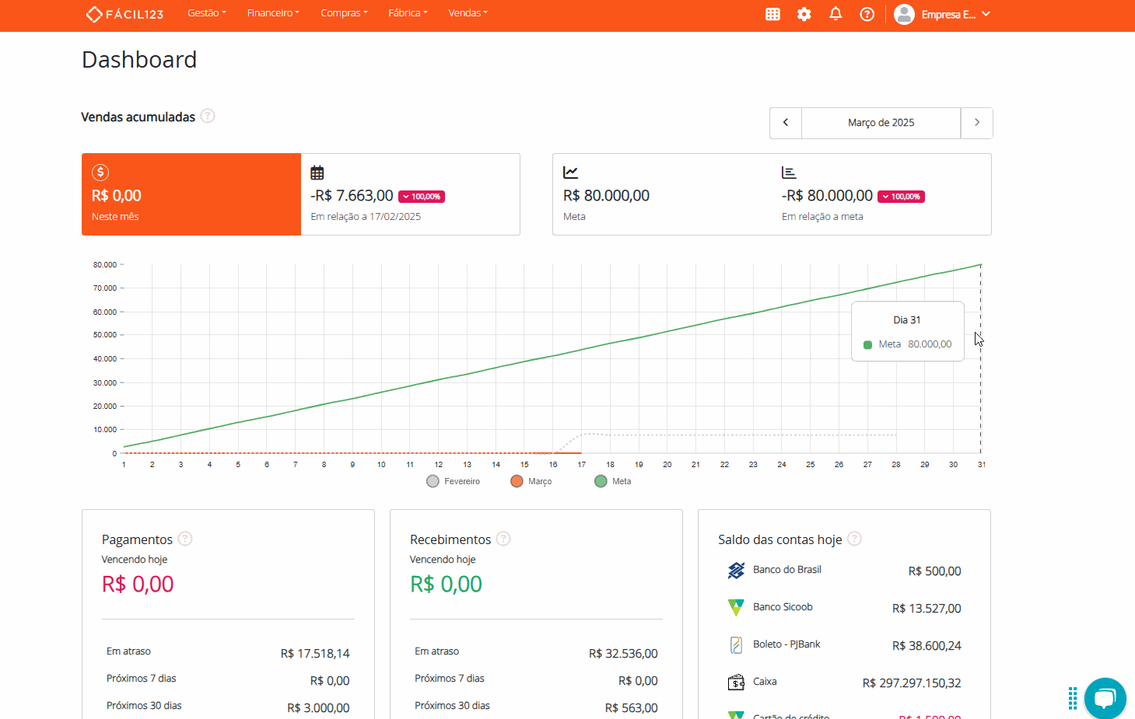
Task: Open the Empresa account dropdown
Action: click(x=942, y=14)
